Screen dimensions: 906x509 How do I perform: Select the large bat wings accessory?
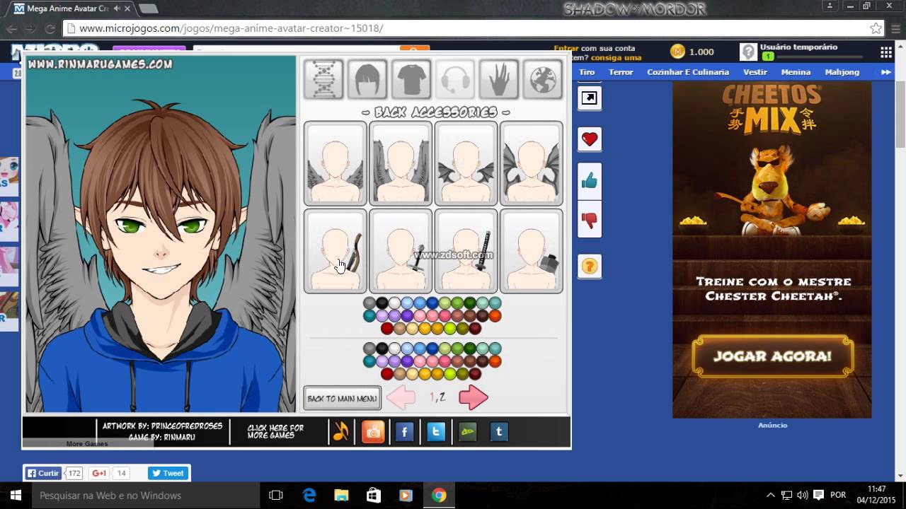click(532, 163)
